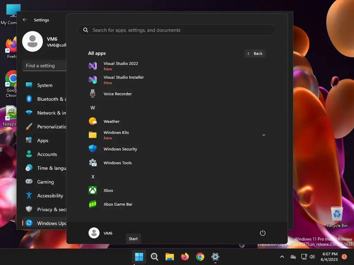This screenshot has width=354, height=265.
Task: Open Visual Studio 2022 from All apps
Action: 177,66
